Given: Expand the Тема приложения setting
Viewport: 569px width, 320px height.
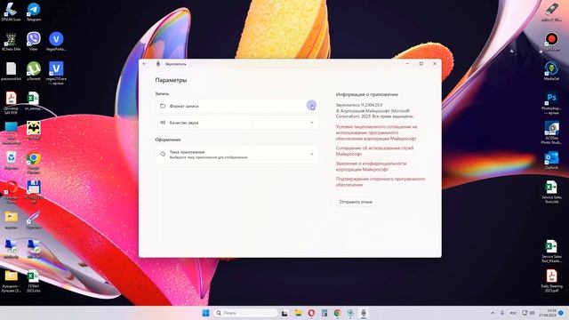Looking at the screenshot, I should [237, 154].
